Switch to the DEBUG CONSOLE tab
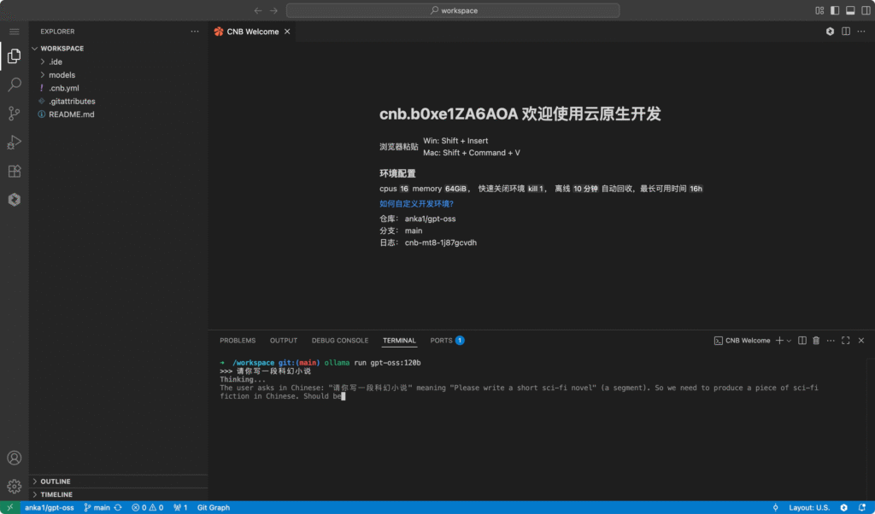The height and width of the screenshot is (514, 875). coord(340,341)
